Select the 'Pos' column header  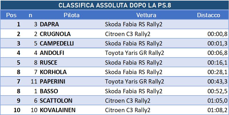point(11,15)
